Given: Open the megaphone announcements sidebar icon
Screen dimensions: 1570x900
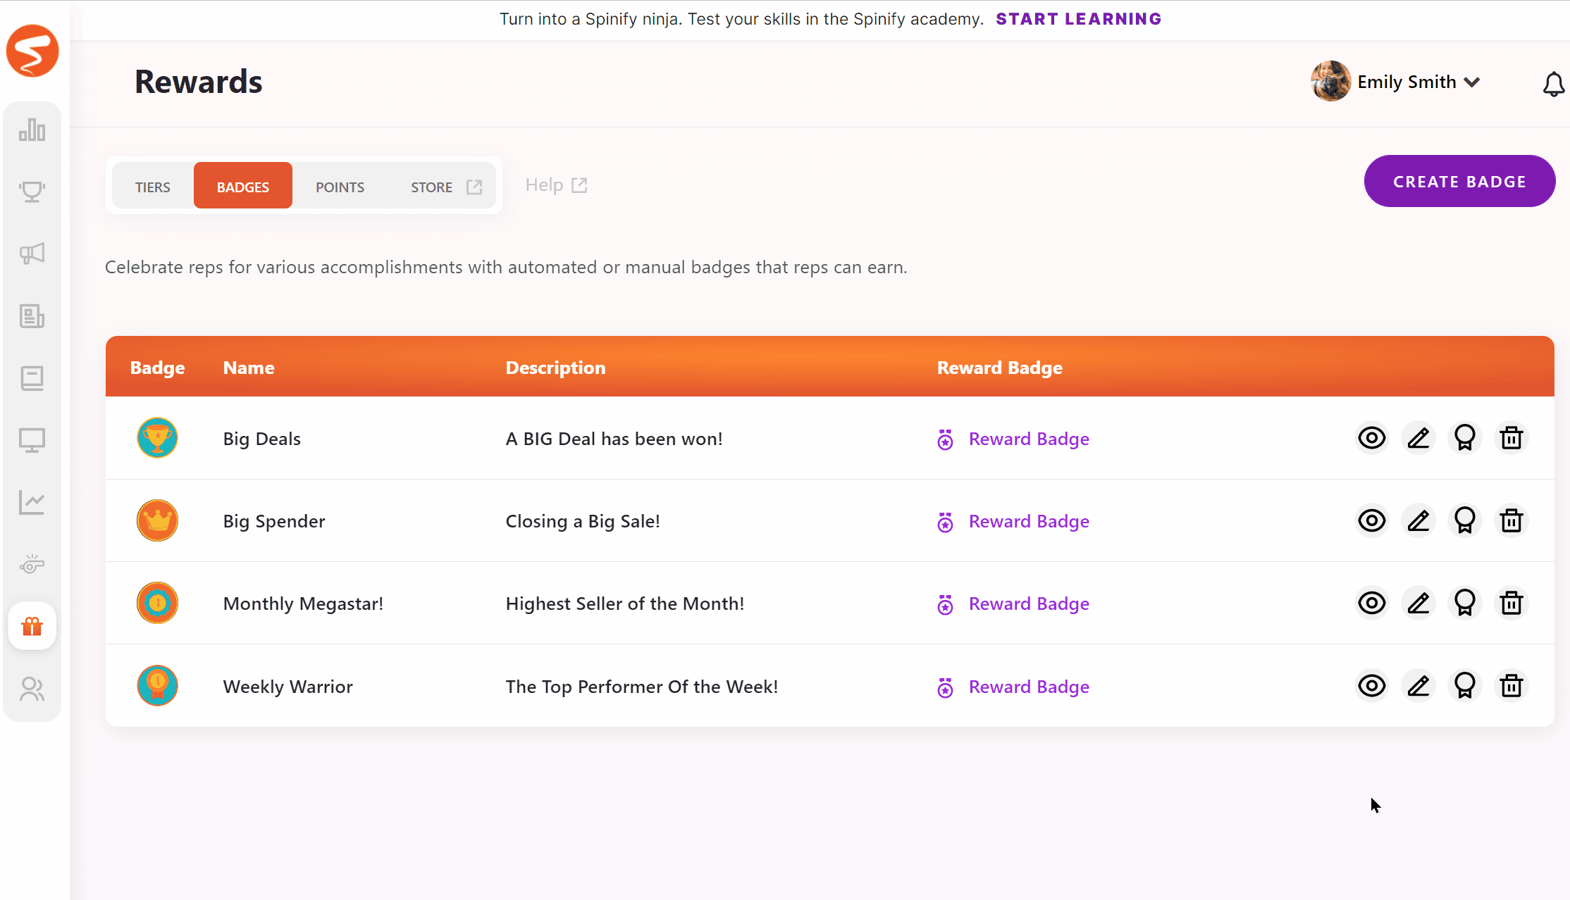Looking at the screenshot, I should pos(32,254).
